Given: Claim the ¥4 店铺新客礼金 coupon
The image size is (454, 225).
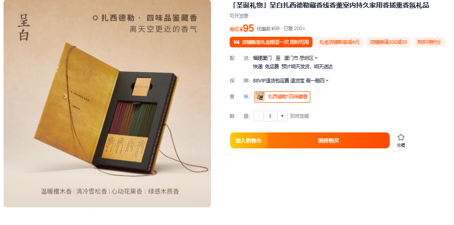Looking at the screenshot, I should pyautogui.click(x=271, y=42).
